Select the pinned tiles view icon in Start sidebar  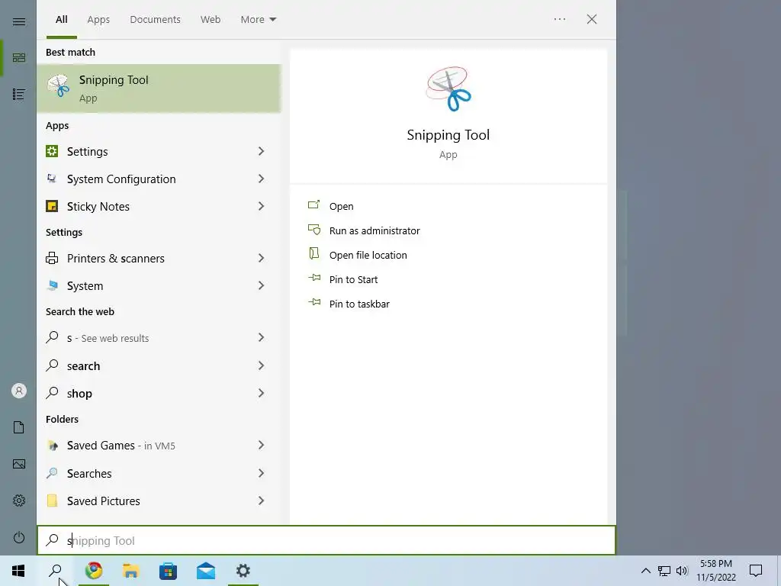click(x=19, y=58)
